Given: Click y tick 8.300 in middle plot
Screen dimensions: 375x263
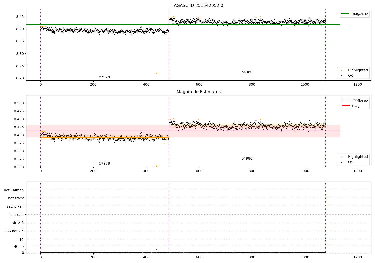Looking at the screenshot, I should [19, 167].
